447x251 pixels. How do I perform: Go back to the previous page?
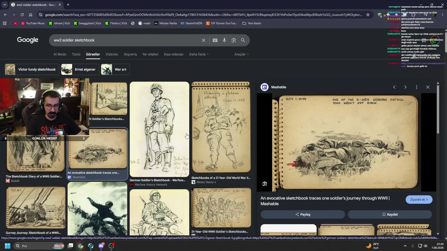point(5,15)
